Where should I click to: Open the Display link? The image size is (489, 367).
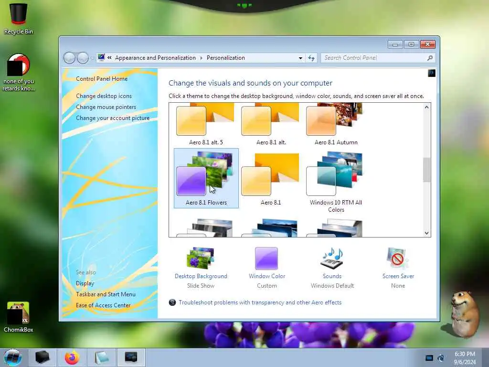[85, 283]
